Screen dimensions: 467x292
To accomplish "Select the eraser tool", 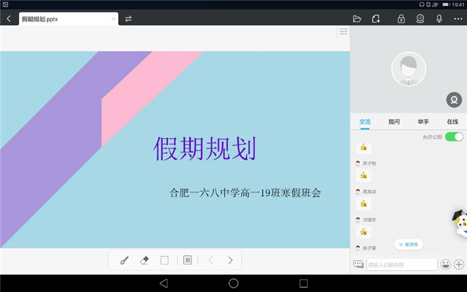I will (144, 260).
